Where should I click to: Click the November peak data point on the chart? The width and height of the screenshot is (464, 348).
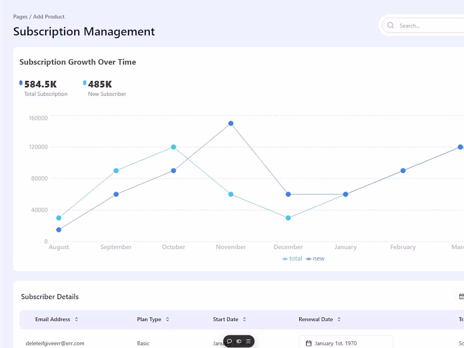point(231,123)
